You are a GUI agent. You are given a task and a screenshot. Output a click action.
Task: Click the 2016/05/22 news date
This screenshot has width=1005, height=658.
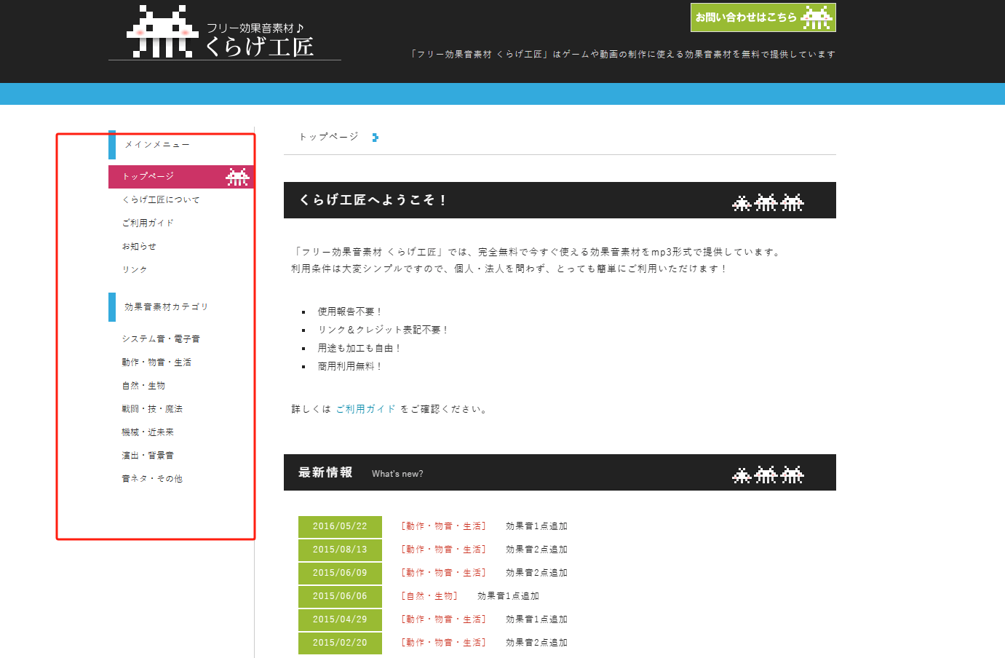(340, 526)
